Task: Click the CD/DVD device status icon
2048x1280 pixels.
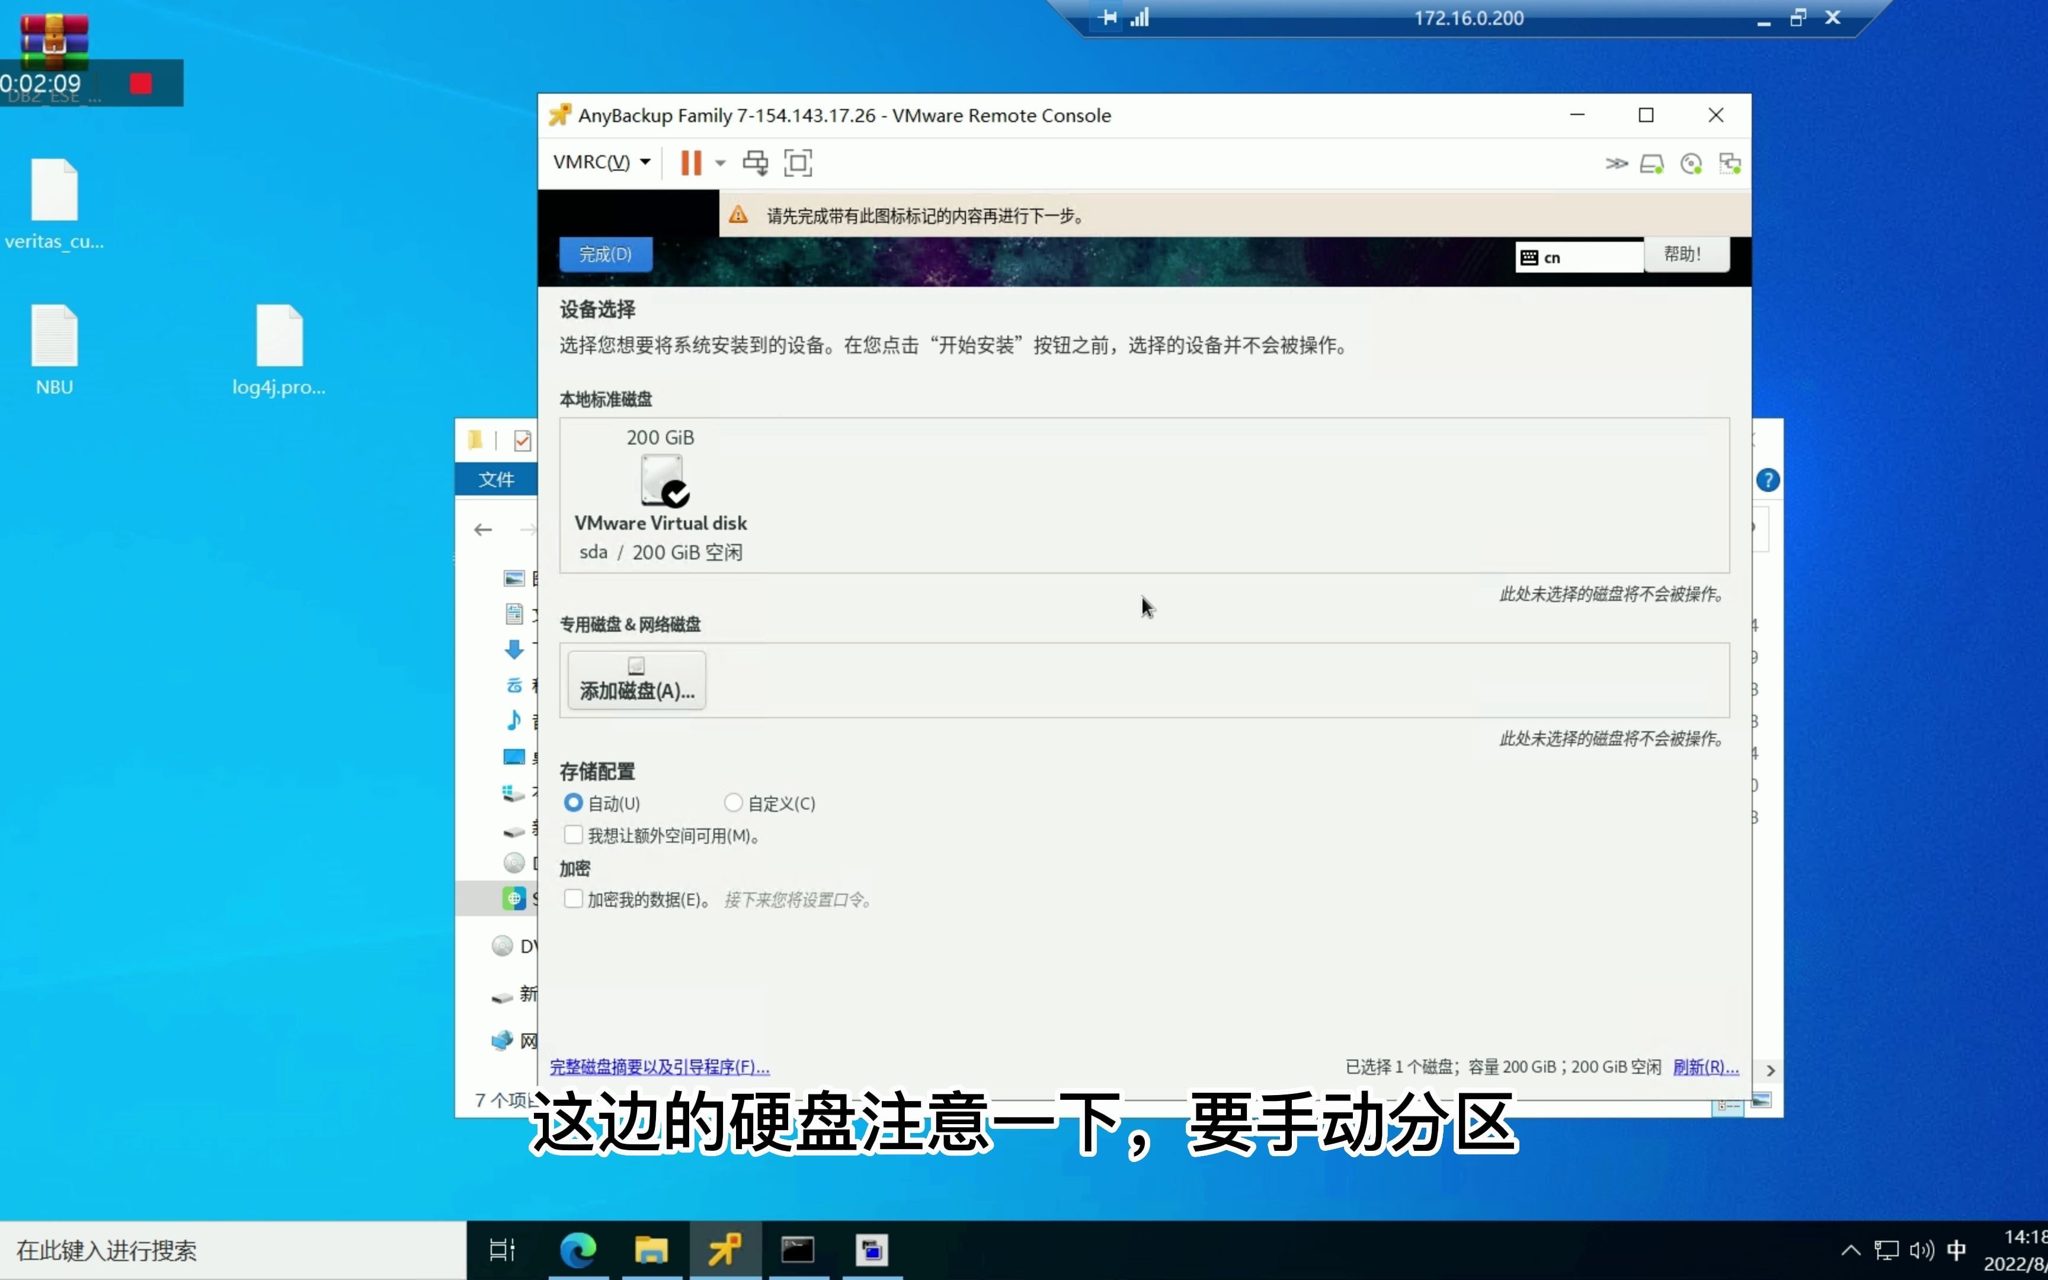Action: point(1691,164)
